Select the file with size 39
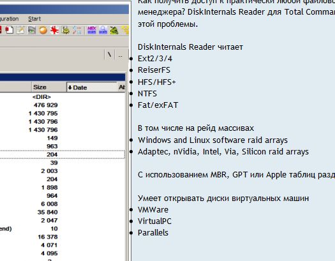 click(54, 163)
